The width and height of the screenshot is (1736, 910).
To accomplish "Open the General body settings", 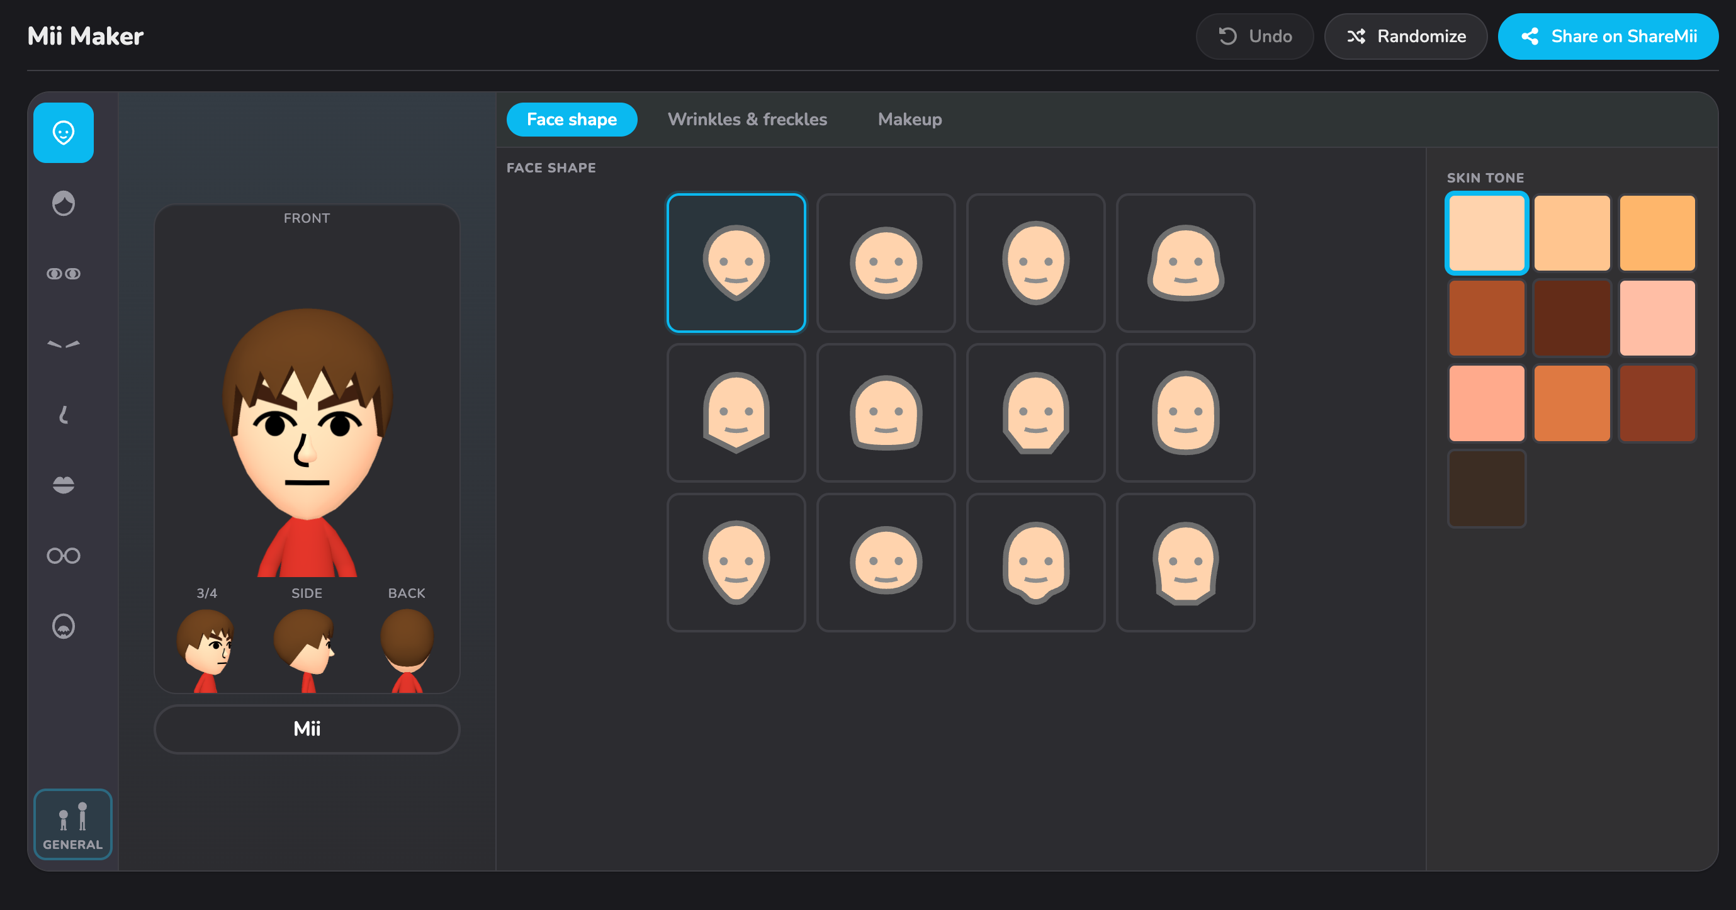I will pos(73,824).
